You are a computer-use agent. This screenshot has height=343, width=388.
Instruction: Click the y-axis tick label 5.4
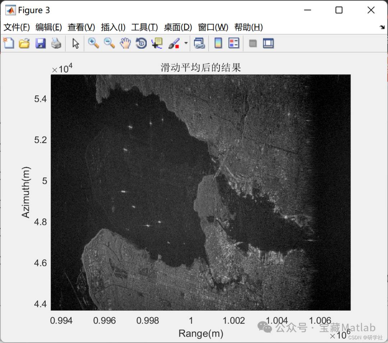[x=40, y=99]
